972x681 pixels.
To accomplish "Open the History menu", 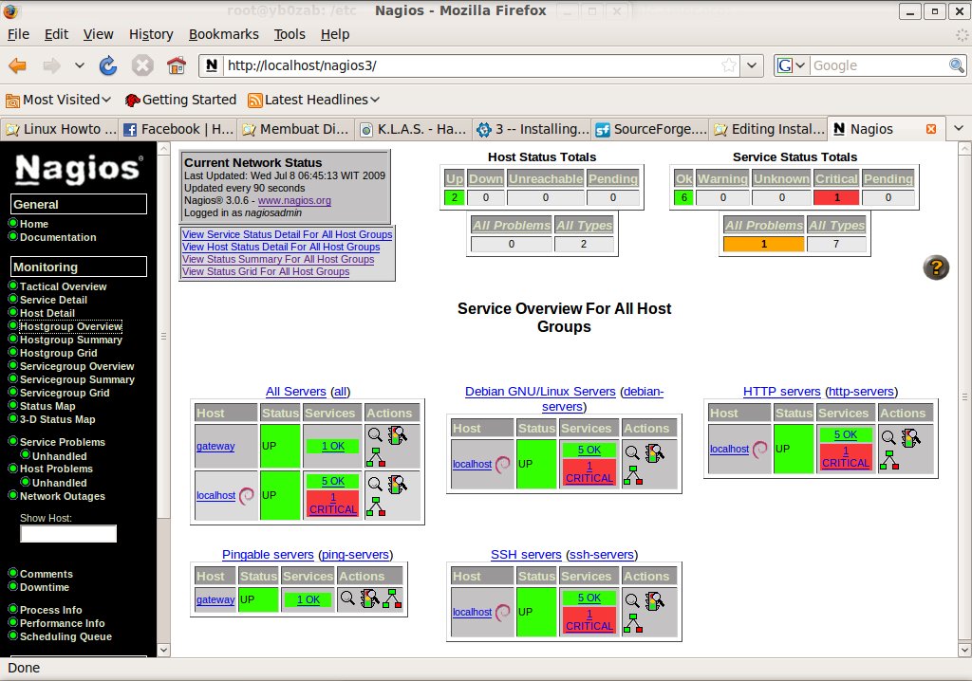I will pos(151,34).
